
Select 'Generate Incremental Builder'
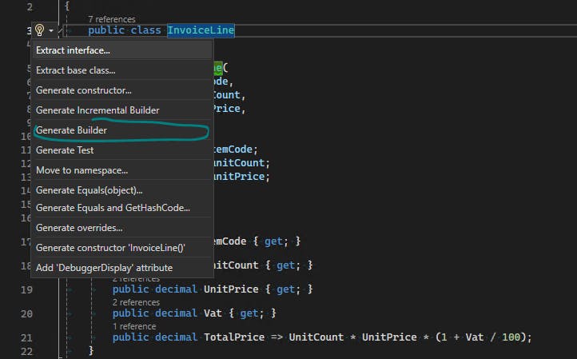97,110
